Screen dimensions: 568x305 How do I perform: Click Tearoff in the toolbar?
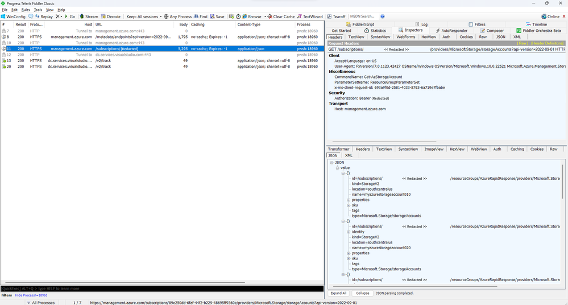point(337,17)
